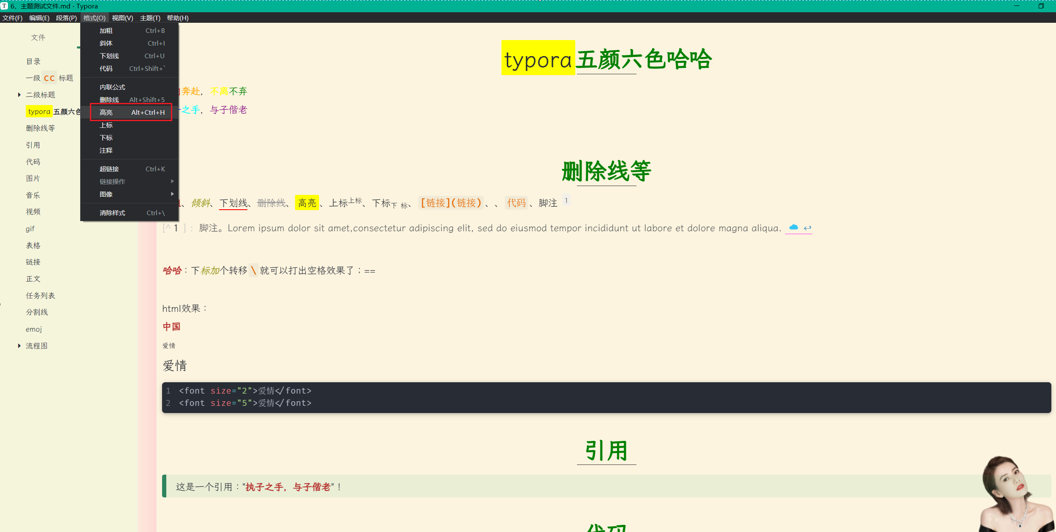The height and width of the screenshot is (532, 1056).
Task: Apply 上标 superscript format
Action: tap(130, 125)
